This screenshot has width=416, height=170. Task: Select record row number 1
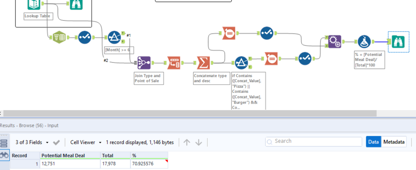[x=25, y=164]
